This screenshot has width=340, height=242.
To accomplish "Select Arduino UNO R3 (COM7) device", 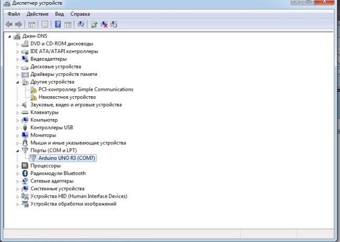I will coord(67,158).
